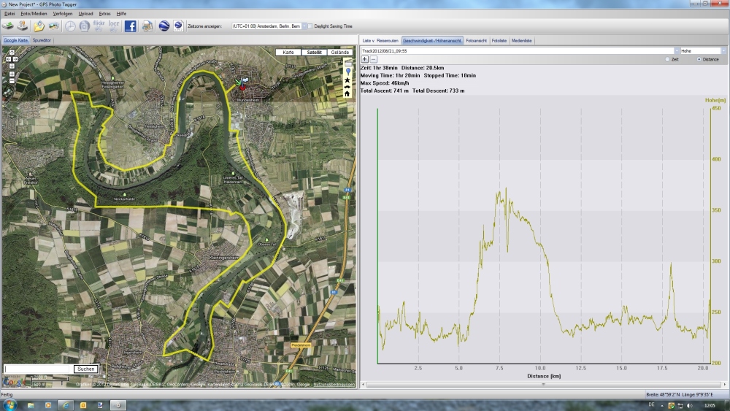Image resolution: width=730 pixels, height=411 pixels.
Task: Click the star icon on map
Action: click(347, 79)
